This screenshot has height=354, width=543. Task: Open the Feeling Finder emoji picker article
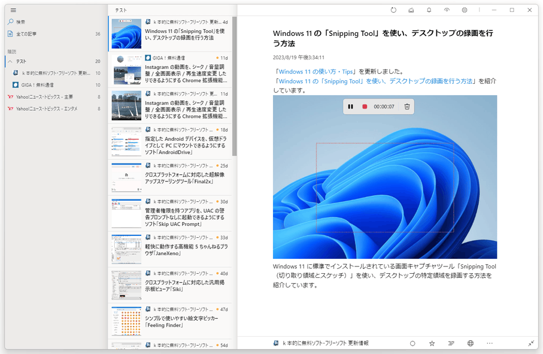click(x=169, y=321)
